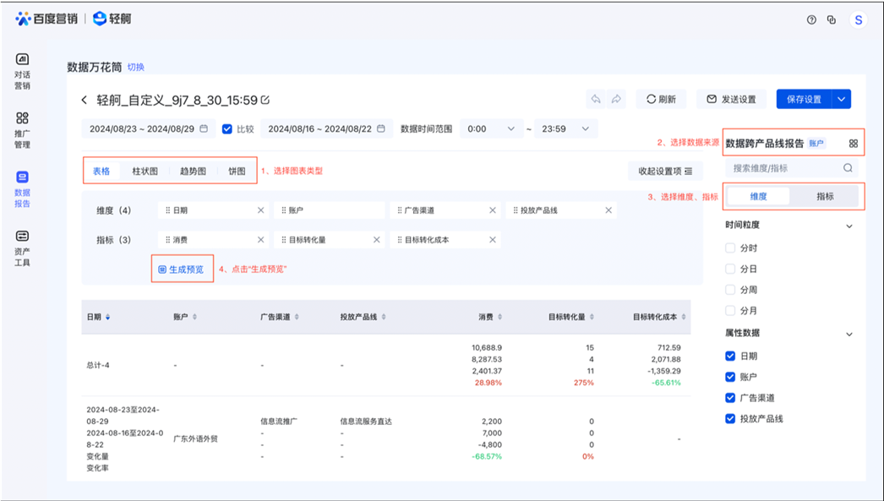Open the dropdown arrow next to 保存设置

point(841,99)
